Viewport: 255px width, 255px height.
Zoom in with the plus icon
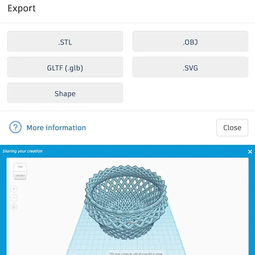pos(14,189)
